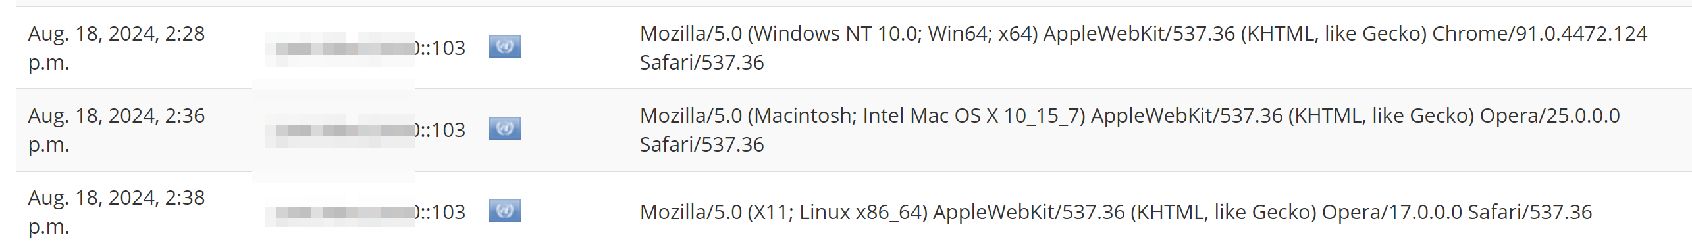The image size is (1692, 248).
Task: Click 'Safari/537.36' on the second row's second line
Action: [x=702, y=144]
